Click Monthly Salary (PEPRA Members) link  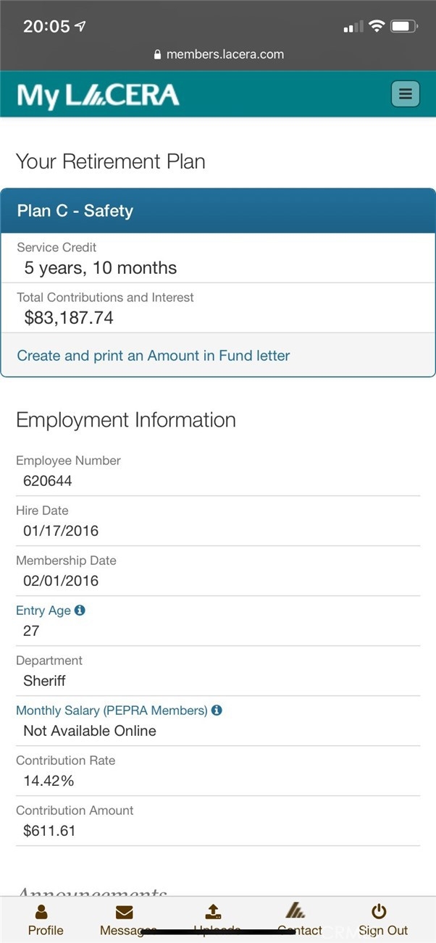point(112,711)
